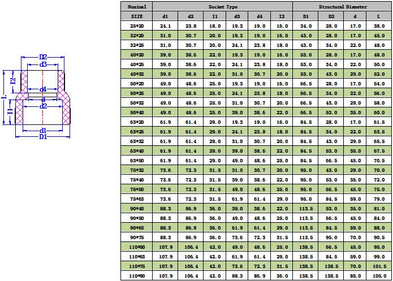This screenshot has height=281, width=393.
Task: Click the 40*32 size row label
Action: click(x=137, y=74)
